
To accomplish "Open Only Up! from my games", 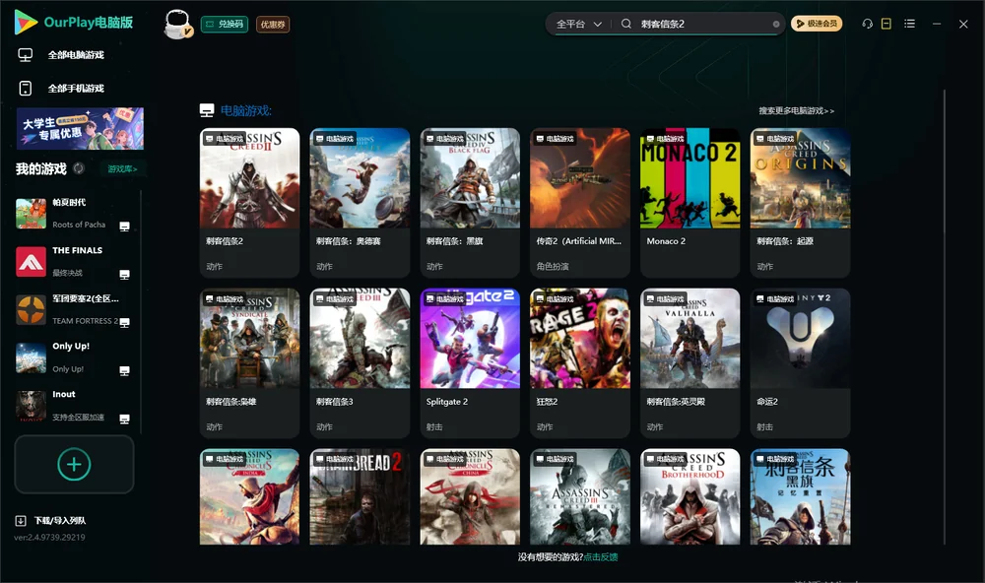I will tap(31, 358).
